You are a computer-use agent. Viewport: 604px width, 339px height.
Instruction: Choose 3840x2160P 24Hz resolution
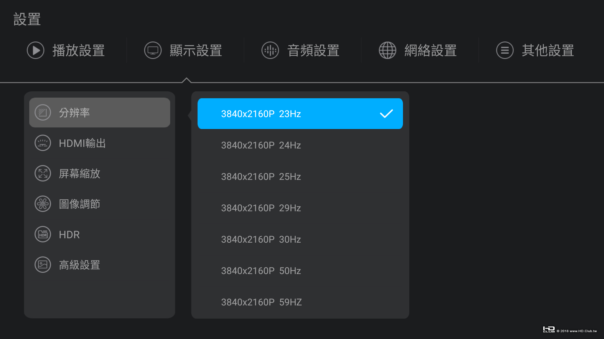(300, 145)
